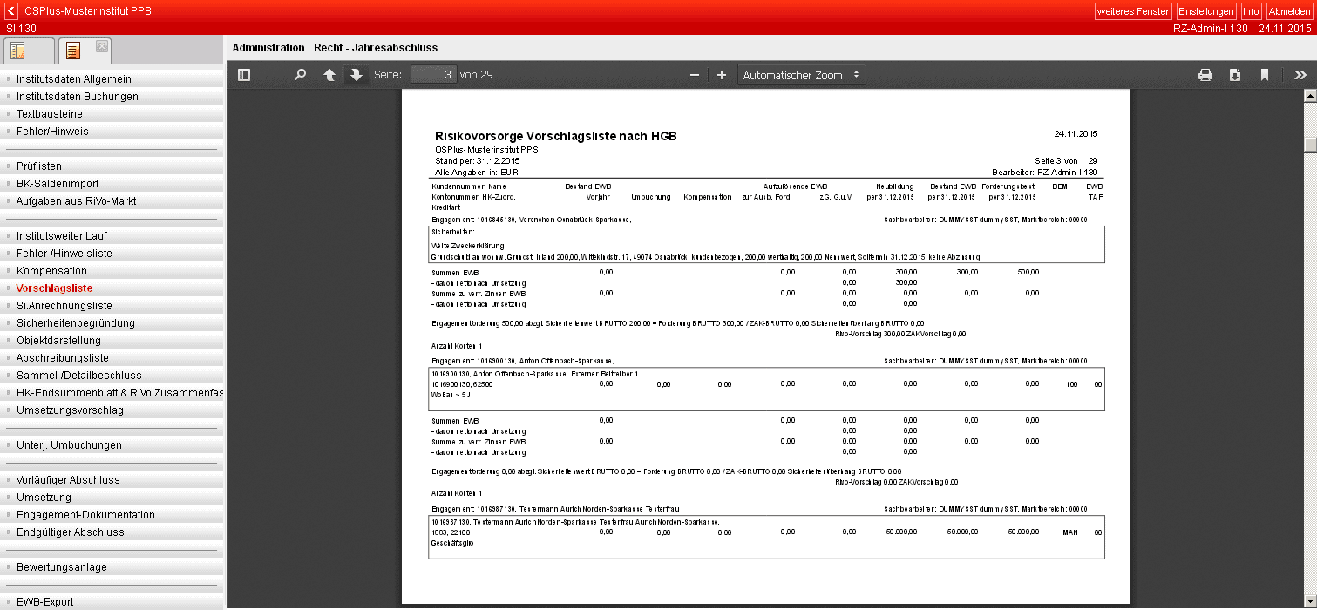Zoom out of the PDF
This screenshot has width=1317, height=610.
click(695, 75)
